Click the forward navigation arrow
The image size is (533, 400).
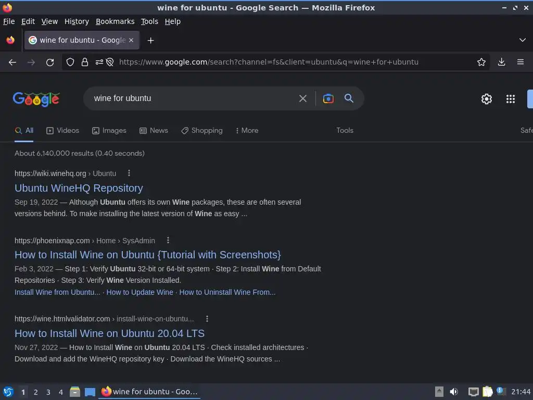pyautogui.click(x=31, y=63)
